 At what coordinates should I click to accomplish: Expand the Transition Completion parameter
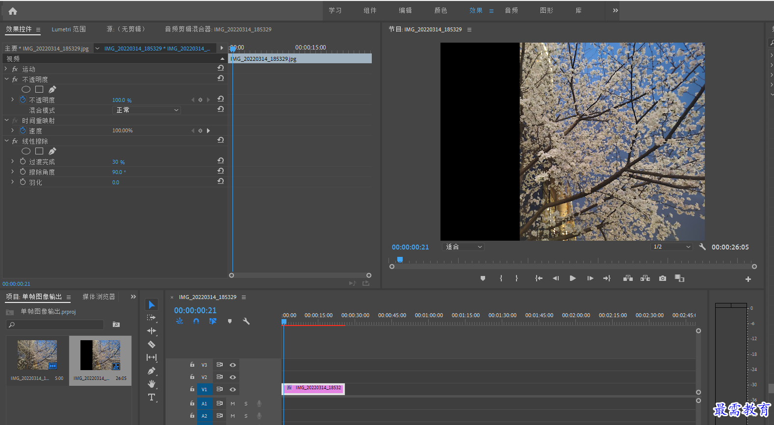(12, 161)
